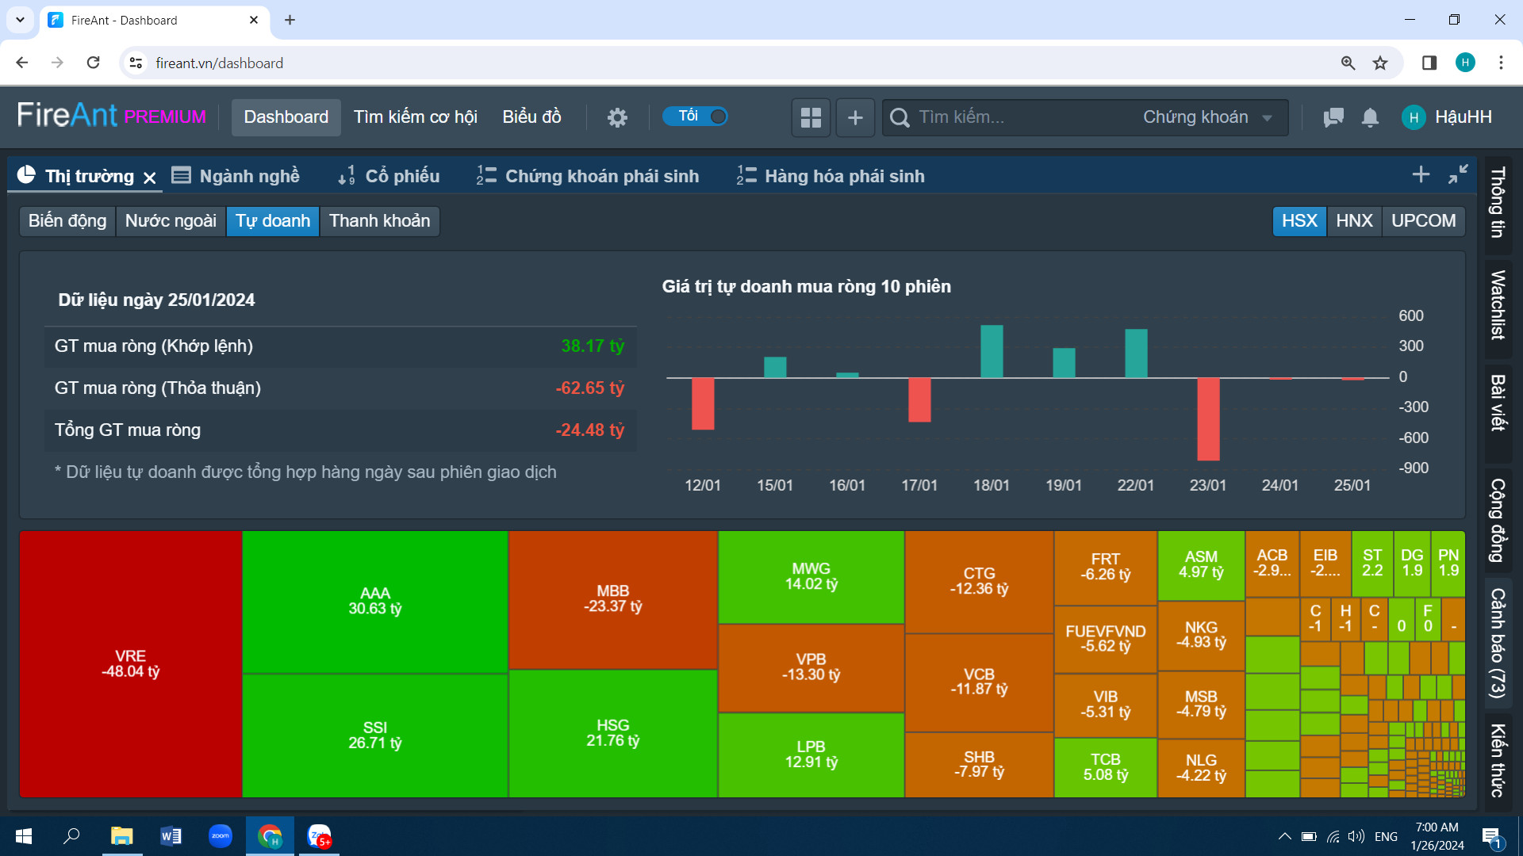The image size is (1523, 856).
Task: Click the Nước ngoài button
Action: 171,220
